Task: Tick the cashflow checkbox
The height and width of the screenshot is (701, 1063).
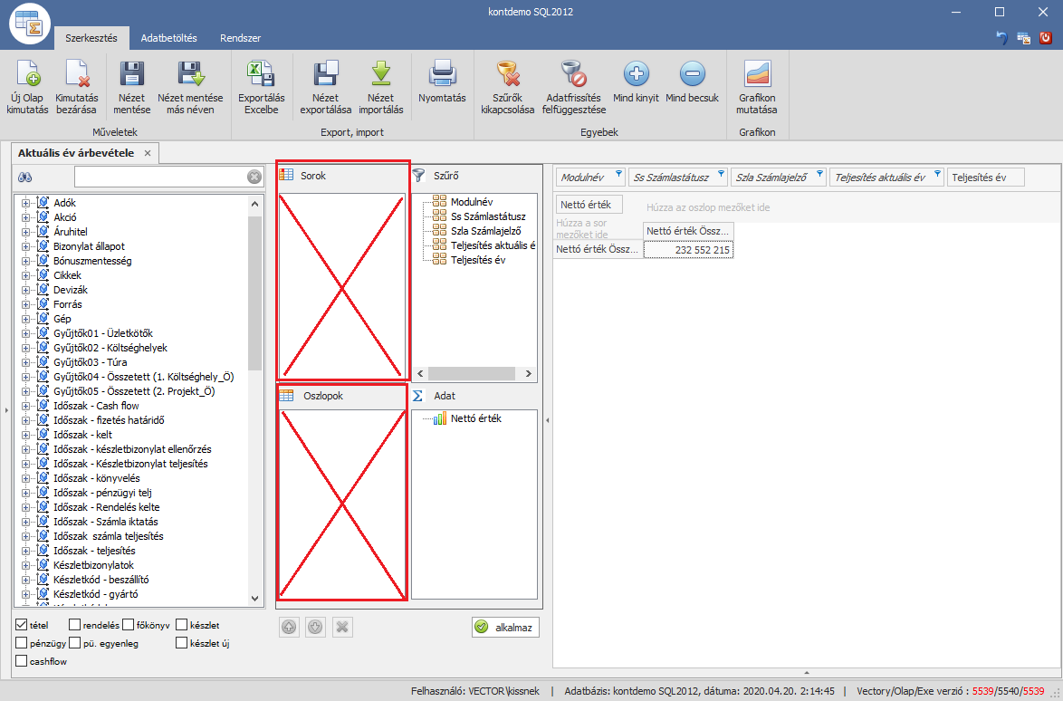Action: click(x=22, y=662)
